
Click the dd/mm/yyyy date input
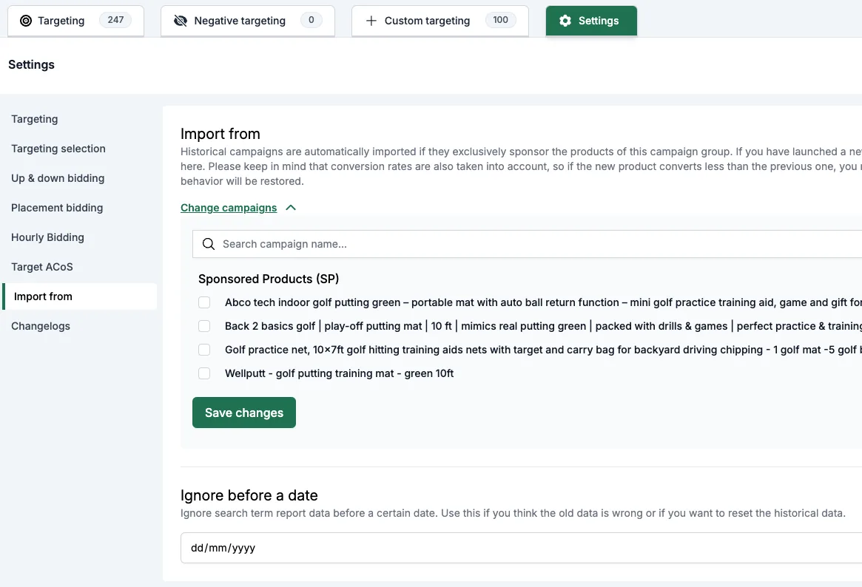pyautogui.click(x=522, y=548)
